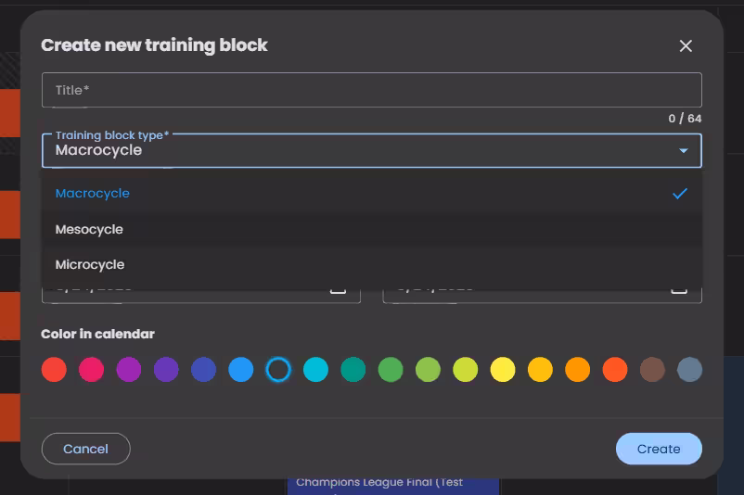Pick the brown calendar color
This screenshot has width=744, height=495.
click(x=652, y=370)
